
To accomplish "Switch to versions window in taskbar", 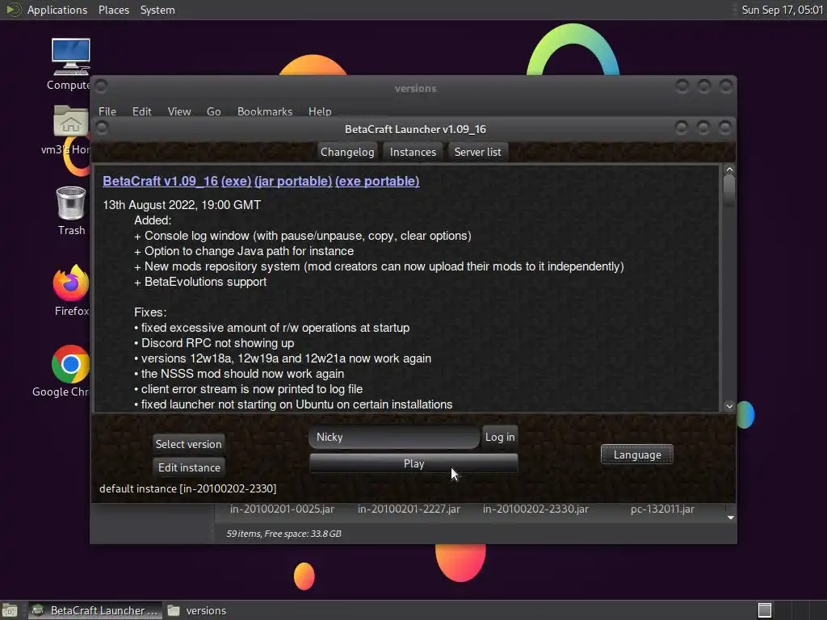I will 197,610.
